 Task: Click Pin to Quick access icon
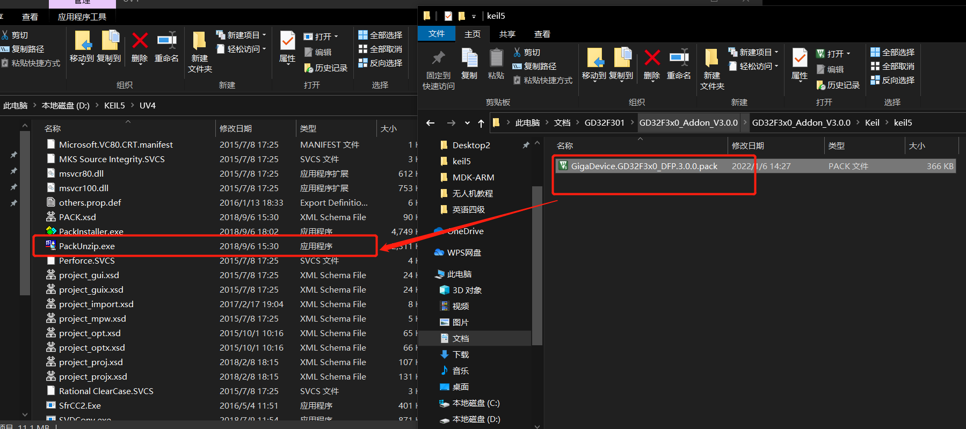(x=439, y=58)
